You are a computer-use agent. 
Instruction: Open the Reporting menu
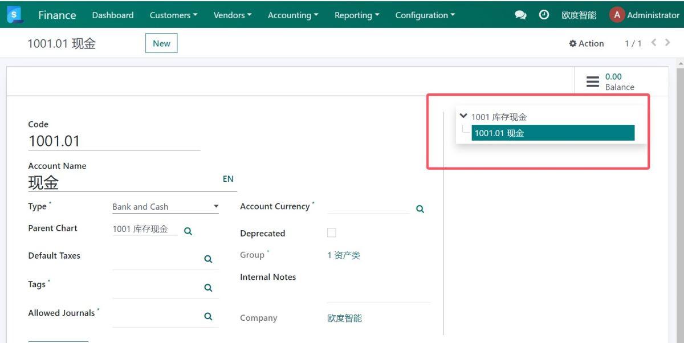(357, 15)
